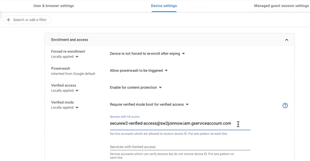Open the help icon beside Verified mode

click(285, 106)
